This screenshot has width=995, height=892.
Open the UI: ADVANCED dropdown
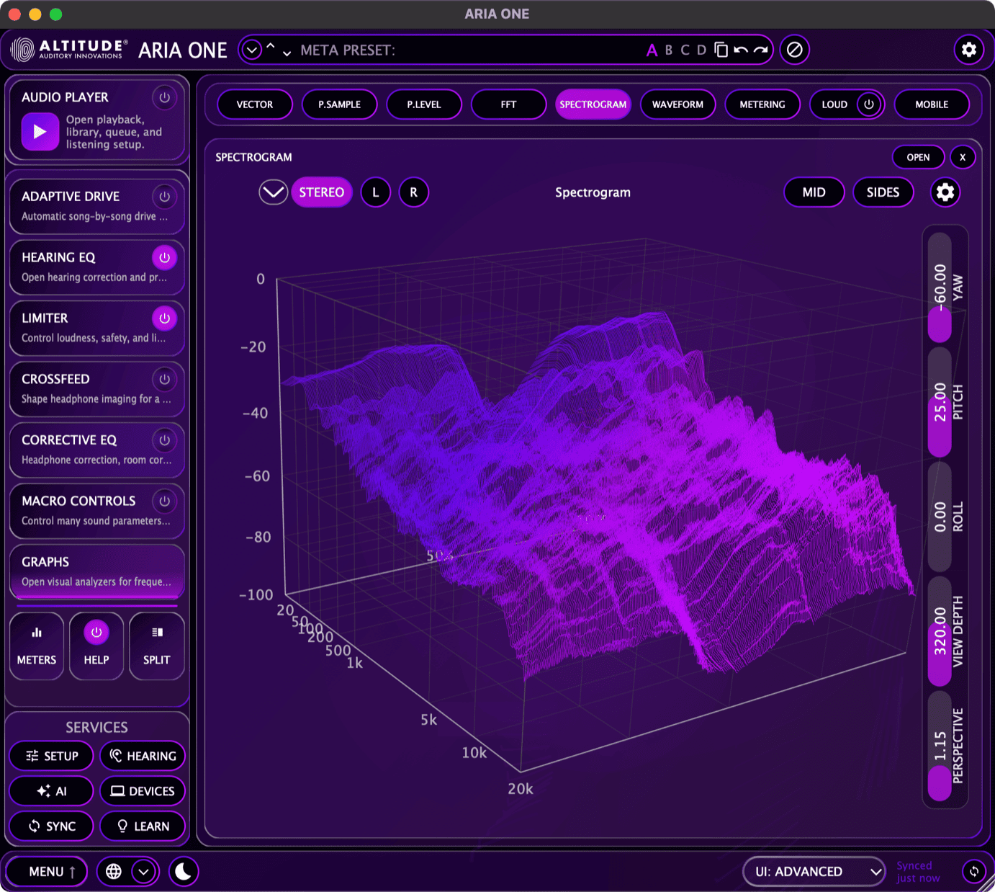point(814,872)
